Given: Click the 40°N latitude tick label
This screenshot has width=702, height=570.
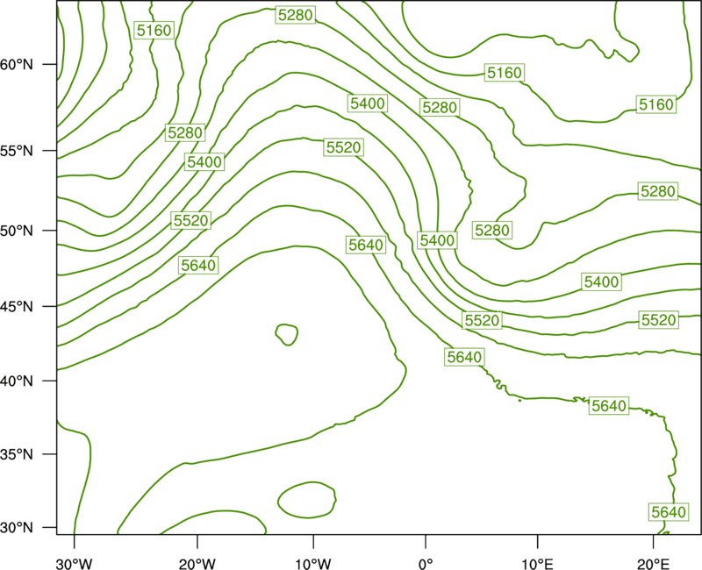Looking at the screenshot, I should click(x=17, y=381).
